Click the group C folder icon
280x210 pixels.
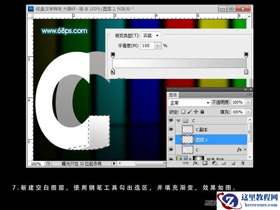(x=186, y=121)
